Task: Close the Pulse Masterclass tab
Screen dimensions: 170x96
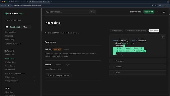Action: (27, 2)
